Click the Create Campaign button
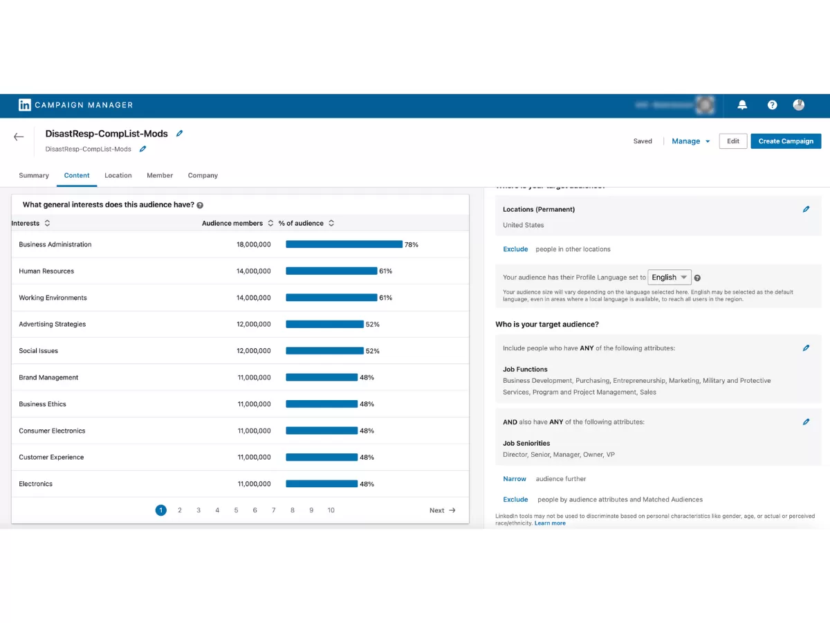Image resolution: width=830 pixels, height=623 pixels. (x=786, y=141)
